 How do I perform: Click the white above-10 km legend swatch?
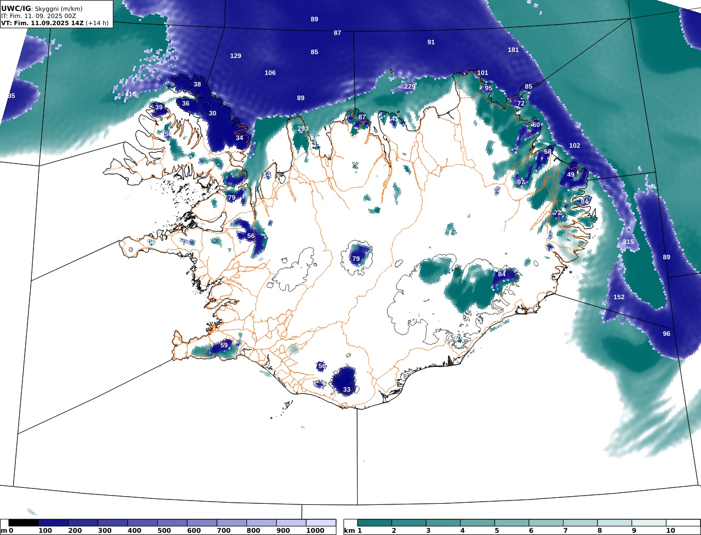(683, 523)
